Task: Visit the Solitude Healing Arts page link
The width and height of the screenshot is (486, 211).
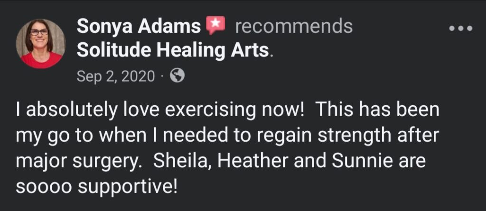Action: pos(173,50)
